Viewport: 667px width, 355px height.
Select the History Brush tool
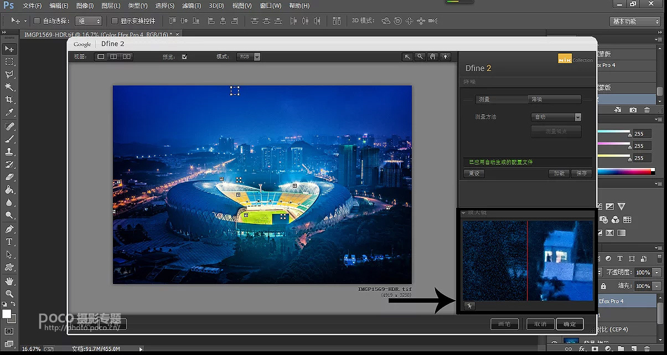9,164
